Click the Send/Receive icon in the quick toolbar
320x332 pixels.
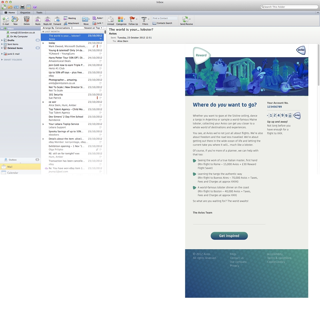click(x=4, y=7)
